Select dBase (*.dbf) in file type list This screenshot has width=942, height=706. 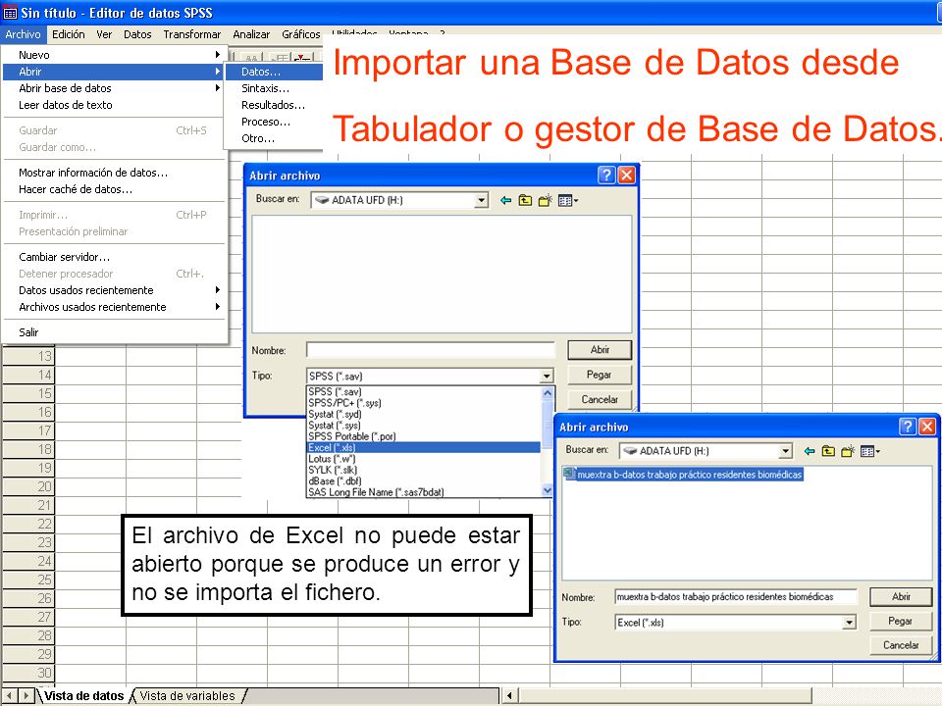point(424,481)
